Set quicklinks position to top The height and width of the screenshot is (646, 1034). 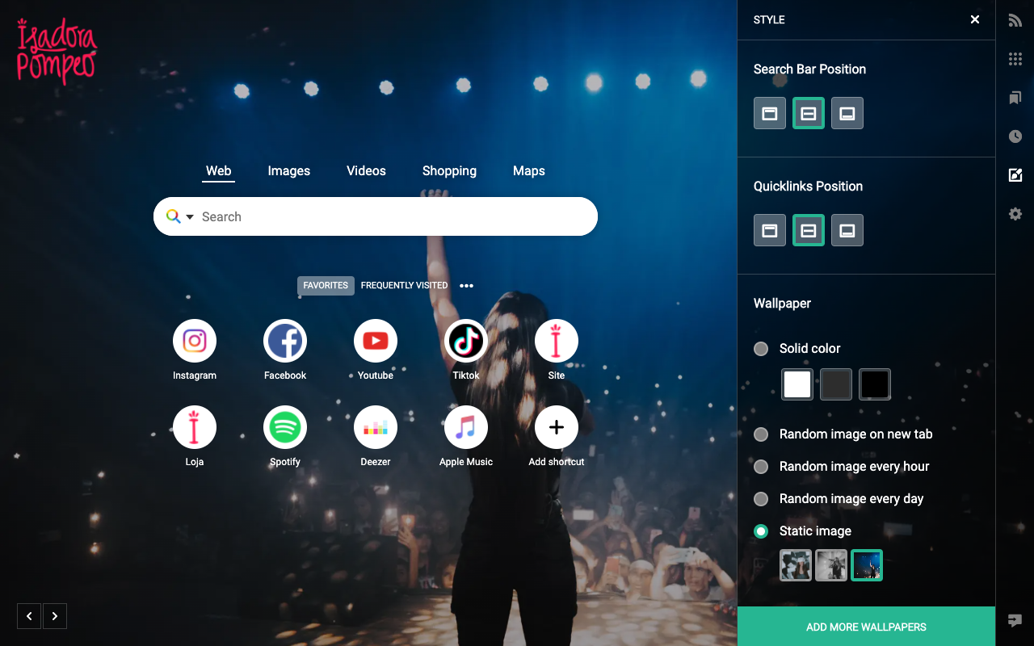[x=770, y=230]
